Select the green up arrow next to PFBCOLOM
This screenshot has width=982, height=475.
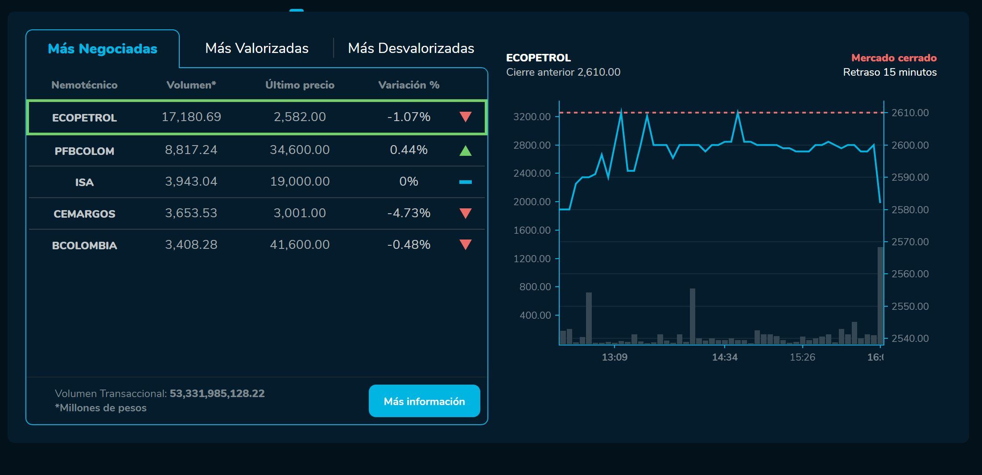pos(465,150)
